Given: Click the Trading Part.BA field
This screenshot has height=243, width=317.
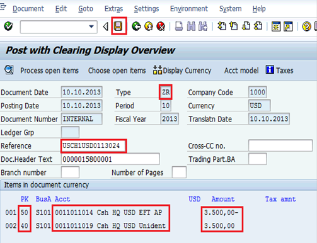Looking at the screenshot, I should 258,159.
